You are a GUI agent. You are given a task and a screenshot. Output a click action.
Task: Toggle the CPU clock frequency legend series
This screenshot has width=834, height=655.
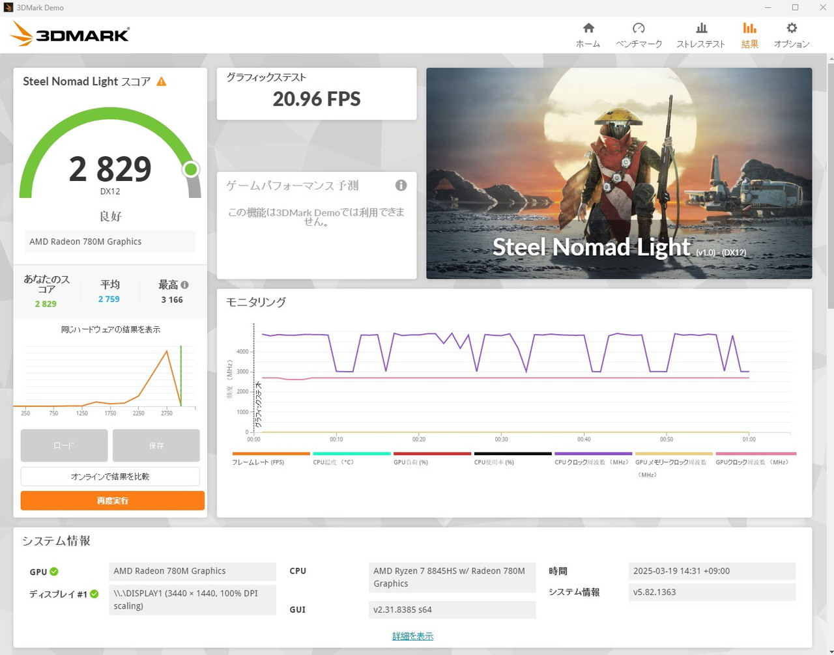(x=592, y=462)
